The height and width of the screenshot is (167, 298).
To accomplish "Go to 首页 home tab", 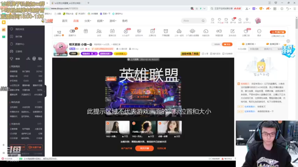I will coord(64,21).
